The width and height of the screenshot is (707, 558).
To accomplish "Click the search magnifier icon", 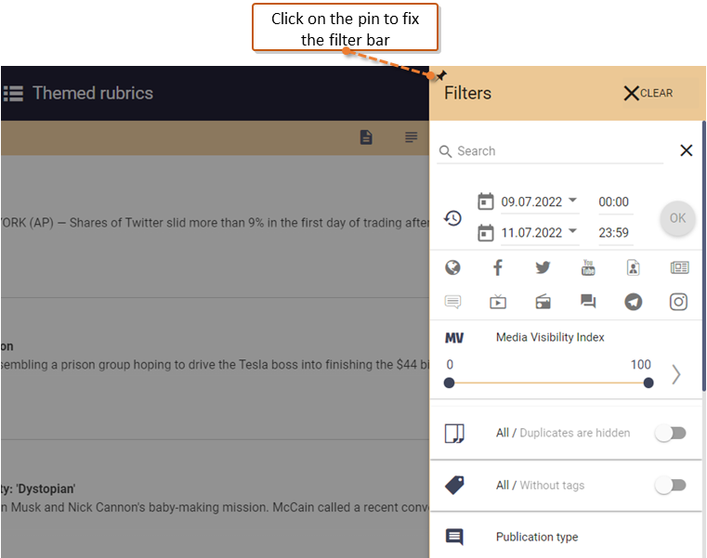I will pos(445,151).
